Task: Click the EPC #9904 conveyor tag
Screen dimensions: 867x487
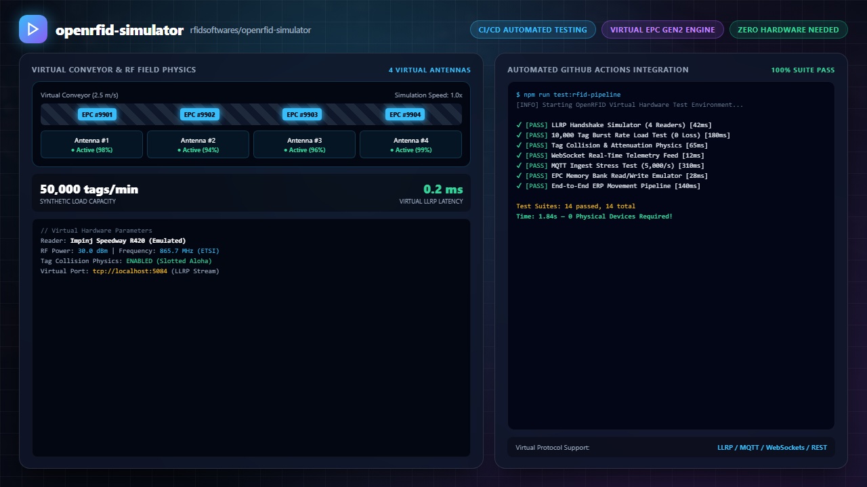Action: (x=405, y=114)
